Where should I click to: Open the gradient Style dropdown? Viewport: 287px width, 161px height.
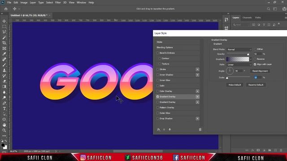pyautogui.click(x=239, y=64)
